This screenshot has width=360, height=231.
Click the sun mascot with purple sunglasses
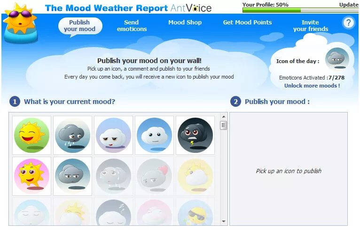(20, 23)
